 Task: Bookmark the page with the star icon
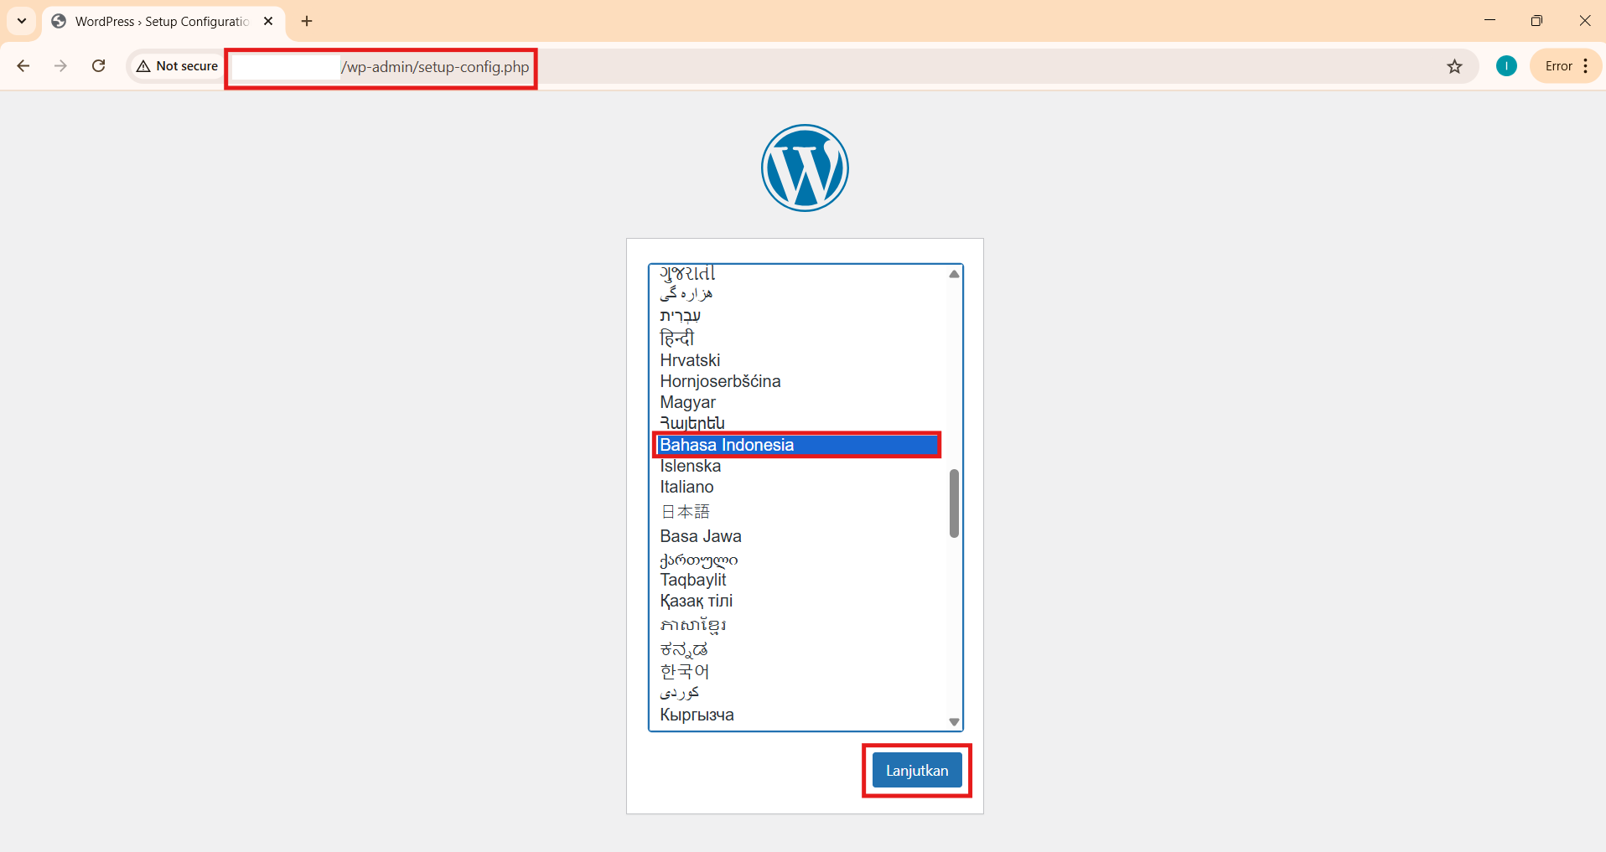pos(1455,65)
